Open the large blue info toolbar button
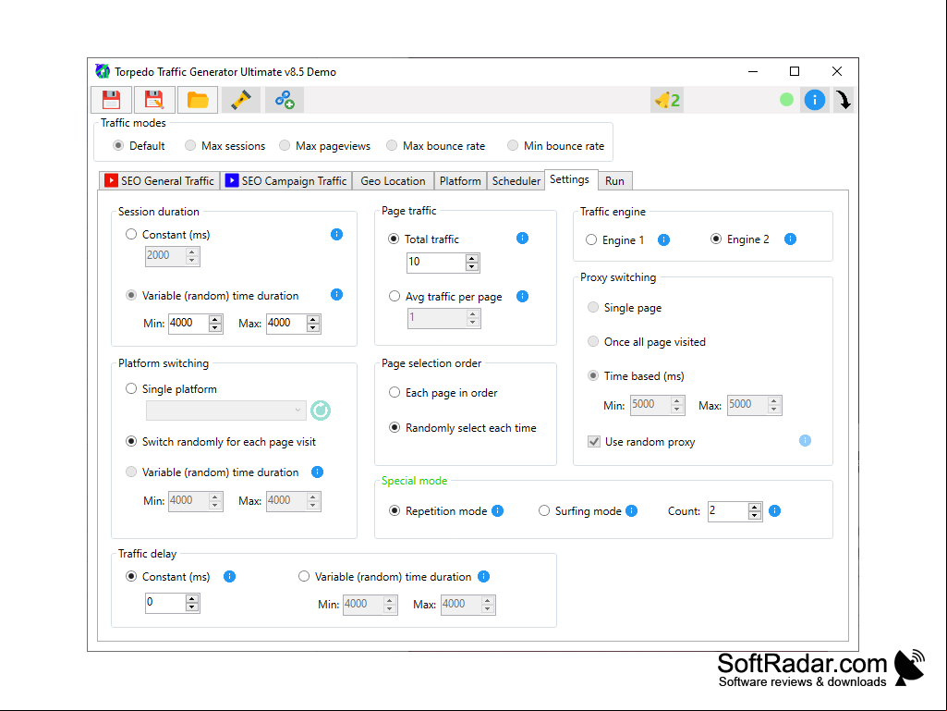The width and height of the screenshot is (947, 711). [x=815, y=100]
